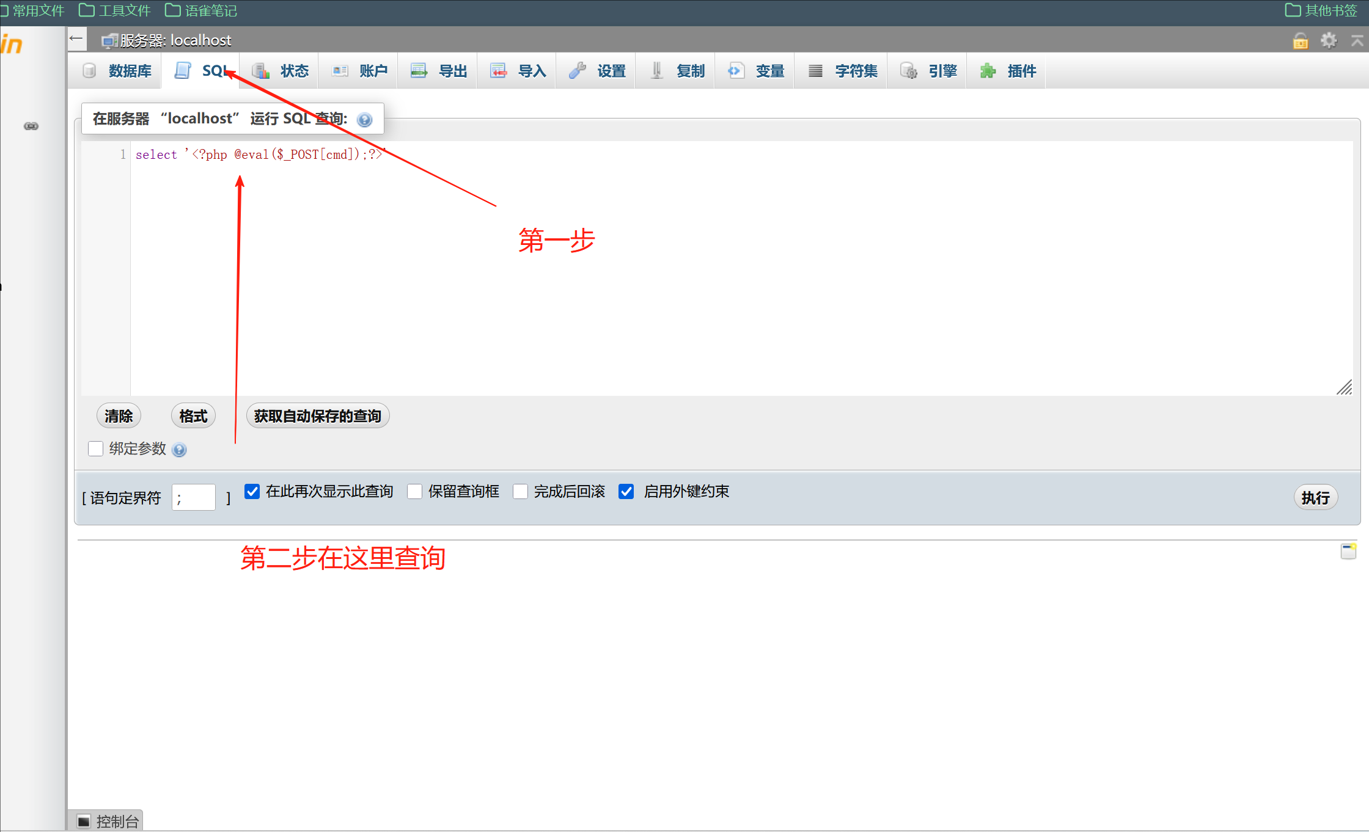1369x832 pixels.
Task: Uncheck 在此再次显示此查询
Action: [x=252, y=491]
